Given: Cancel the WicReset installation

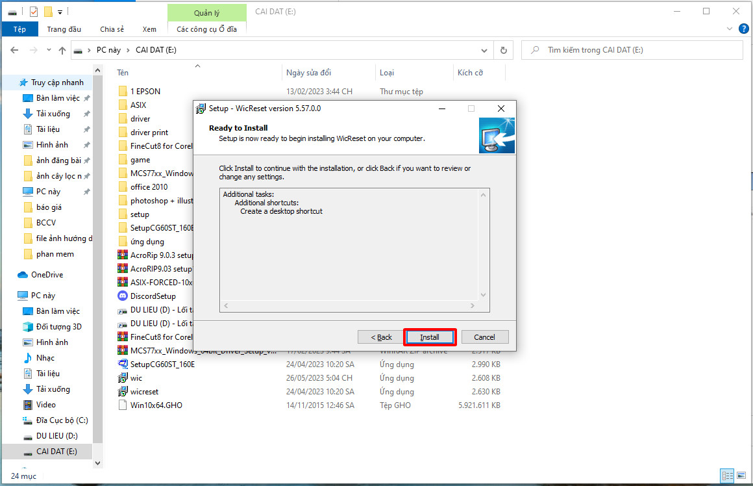Looking at the screenshot, I should (x=484, y=337).
